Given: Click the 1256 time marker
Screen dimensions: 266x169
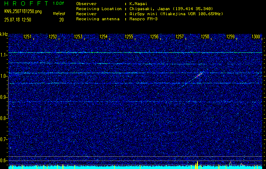Looking at the screenshot, I should (154, 37).
